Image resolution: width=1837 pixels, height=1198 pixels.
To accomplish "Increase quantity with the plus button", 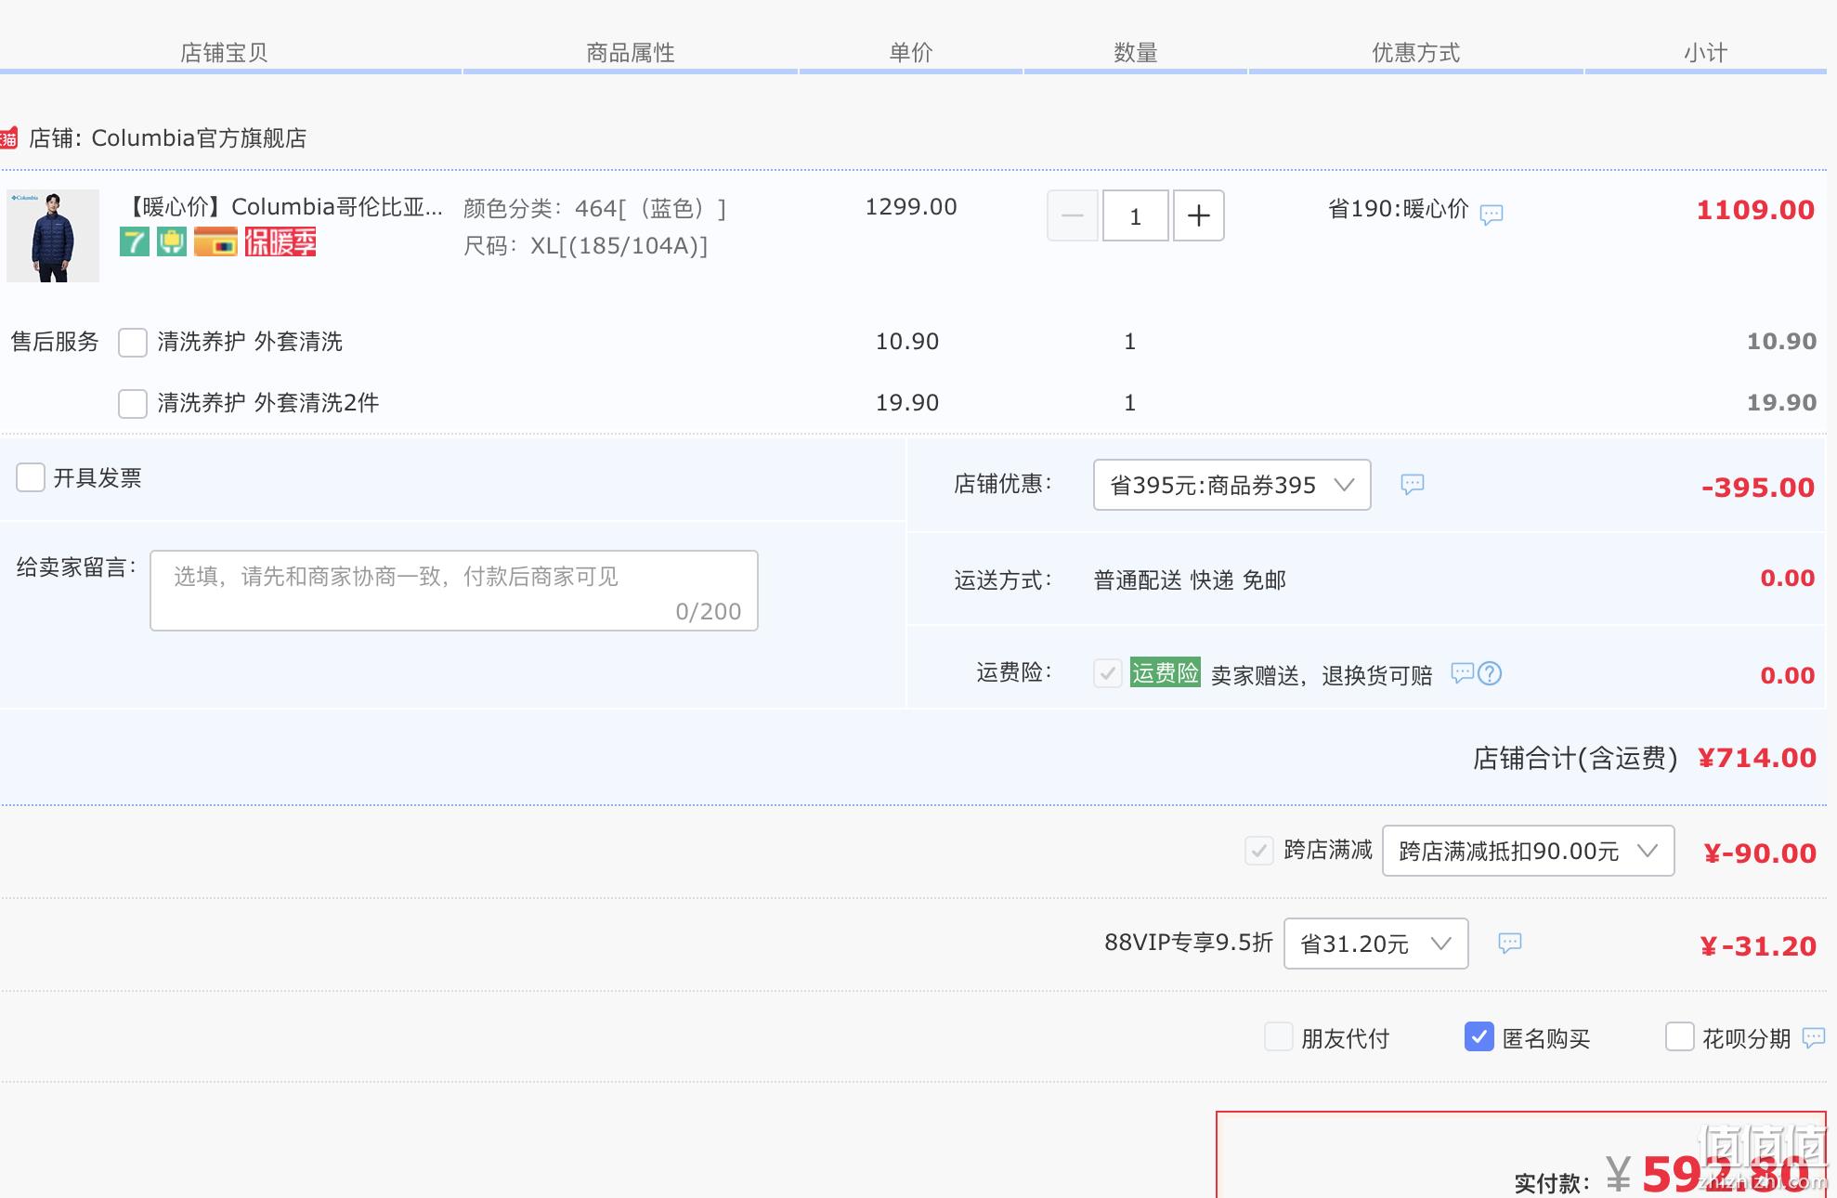I will pyautogui.click(x=1199, y=215).
